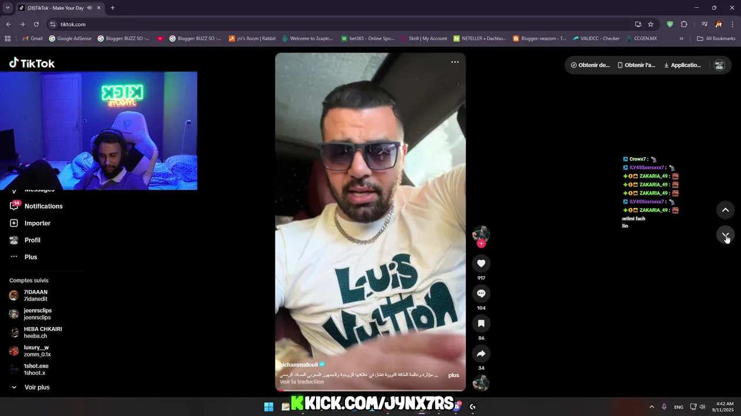Open All Bookmarks folder
741x416 pixels.
point(716,39)
